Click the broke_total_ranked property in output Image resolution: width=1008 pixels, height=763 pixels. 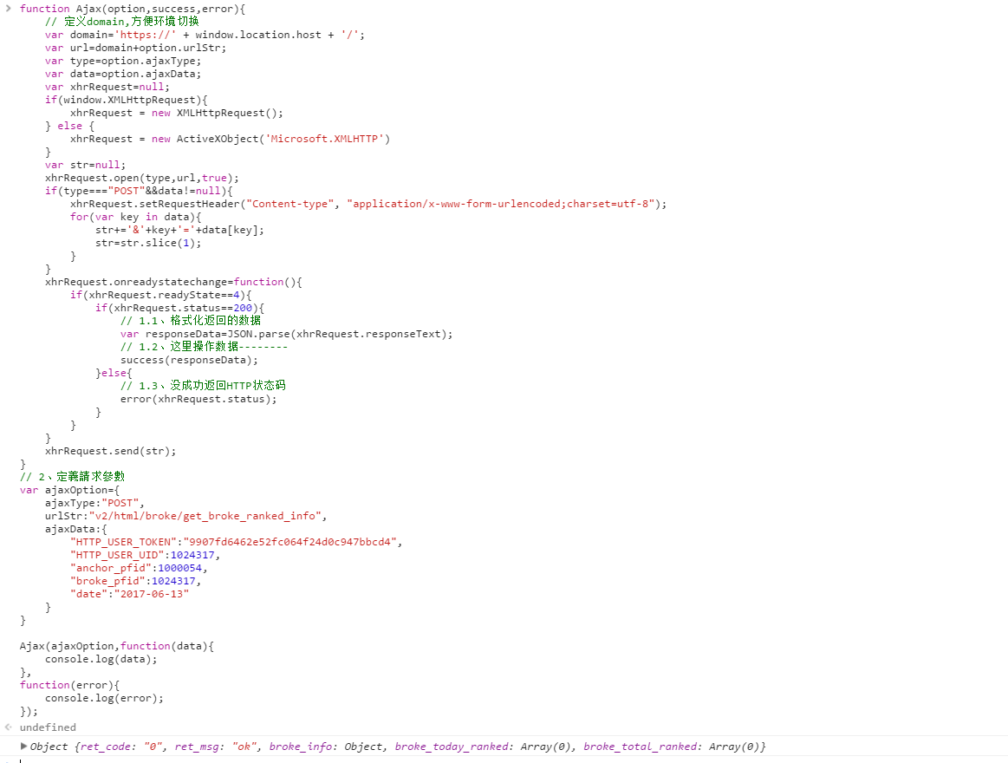tap(641, 747)
